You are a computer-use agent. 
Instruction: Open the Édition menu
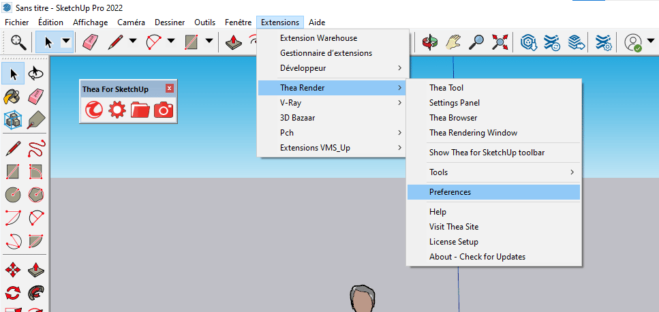click(50, 22)
